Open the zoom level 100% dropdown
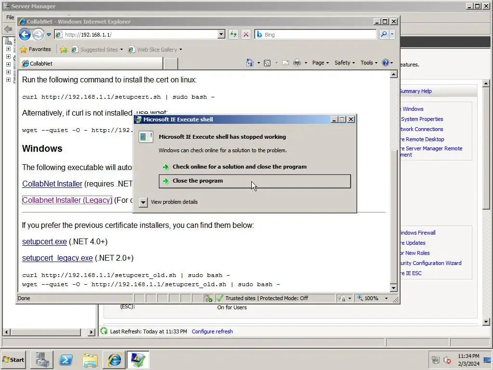The height and width of the screenshot is (370, 493). pyautogui.click(x=387, y=298)
